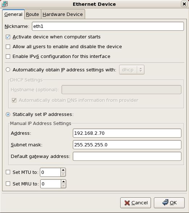
Task: Click the Default gateway address field
Action: coord(127,156)
